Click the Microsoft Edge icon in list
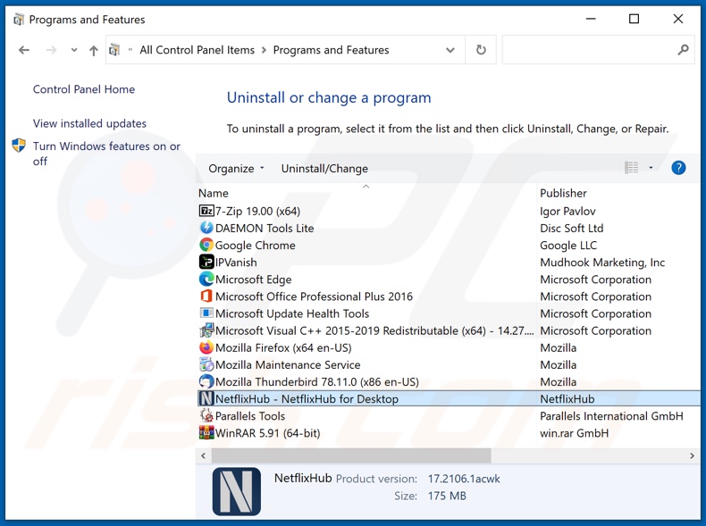706x526 pixels. (x=206, y=279)
